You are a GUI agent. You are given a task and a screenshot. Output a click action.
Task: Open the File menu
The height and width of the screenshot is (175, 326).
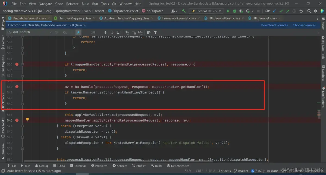coord(14,4)
